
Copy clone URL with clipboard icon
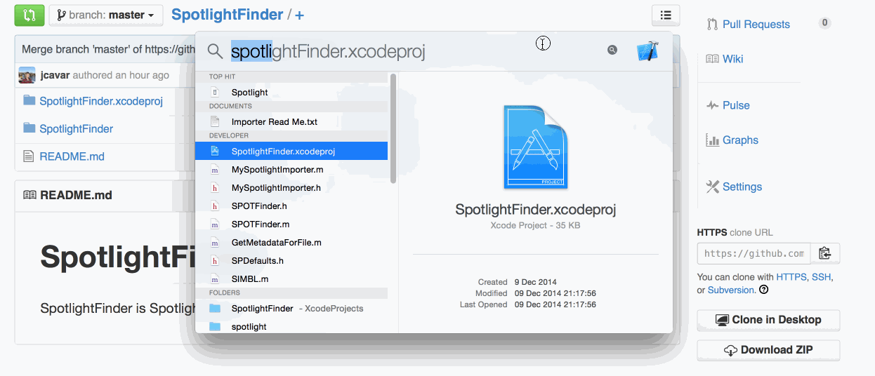click(x=825, y=253)
